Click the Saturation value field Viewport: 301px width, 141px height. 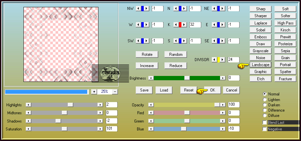[112, 129]
